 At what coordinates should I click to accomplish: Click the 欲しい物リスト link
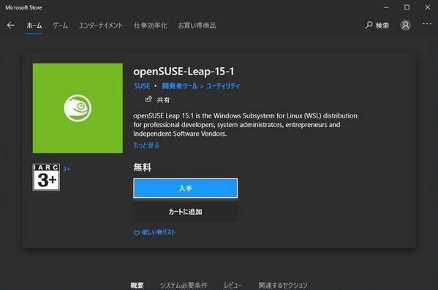pos(159,232)
